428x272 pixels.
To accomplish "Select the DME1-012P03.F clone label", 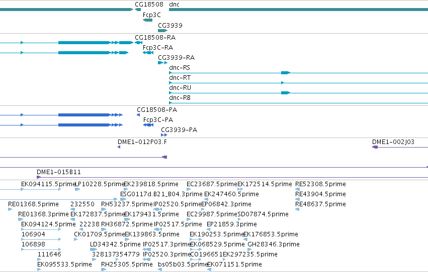I will click(x=142, y=142).
